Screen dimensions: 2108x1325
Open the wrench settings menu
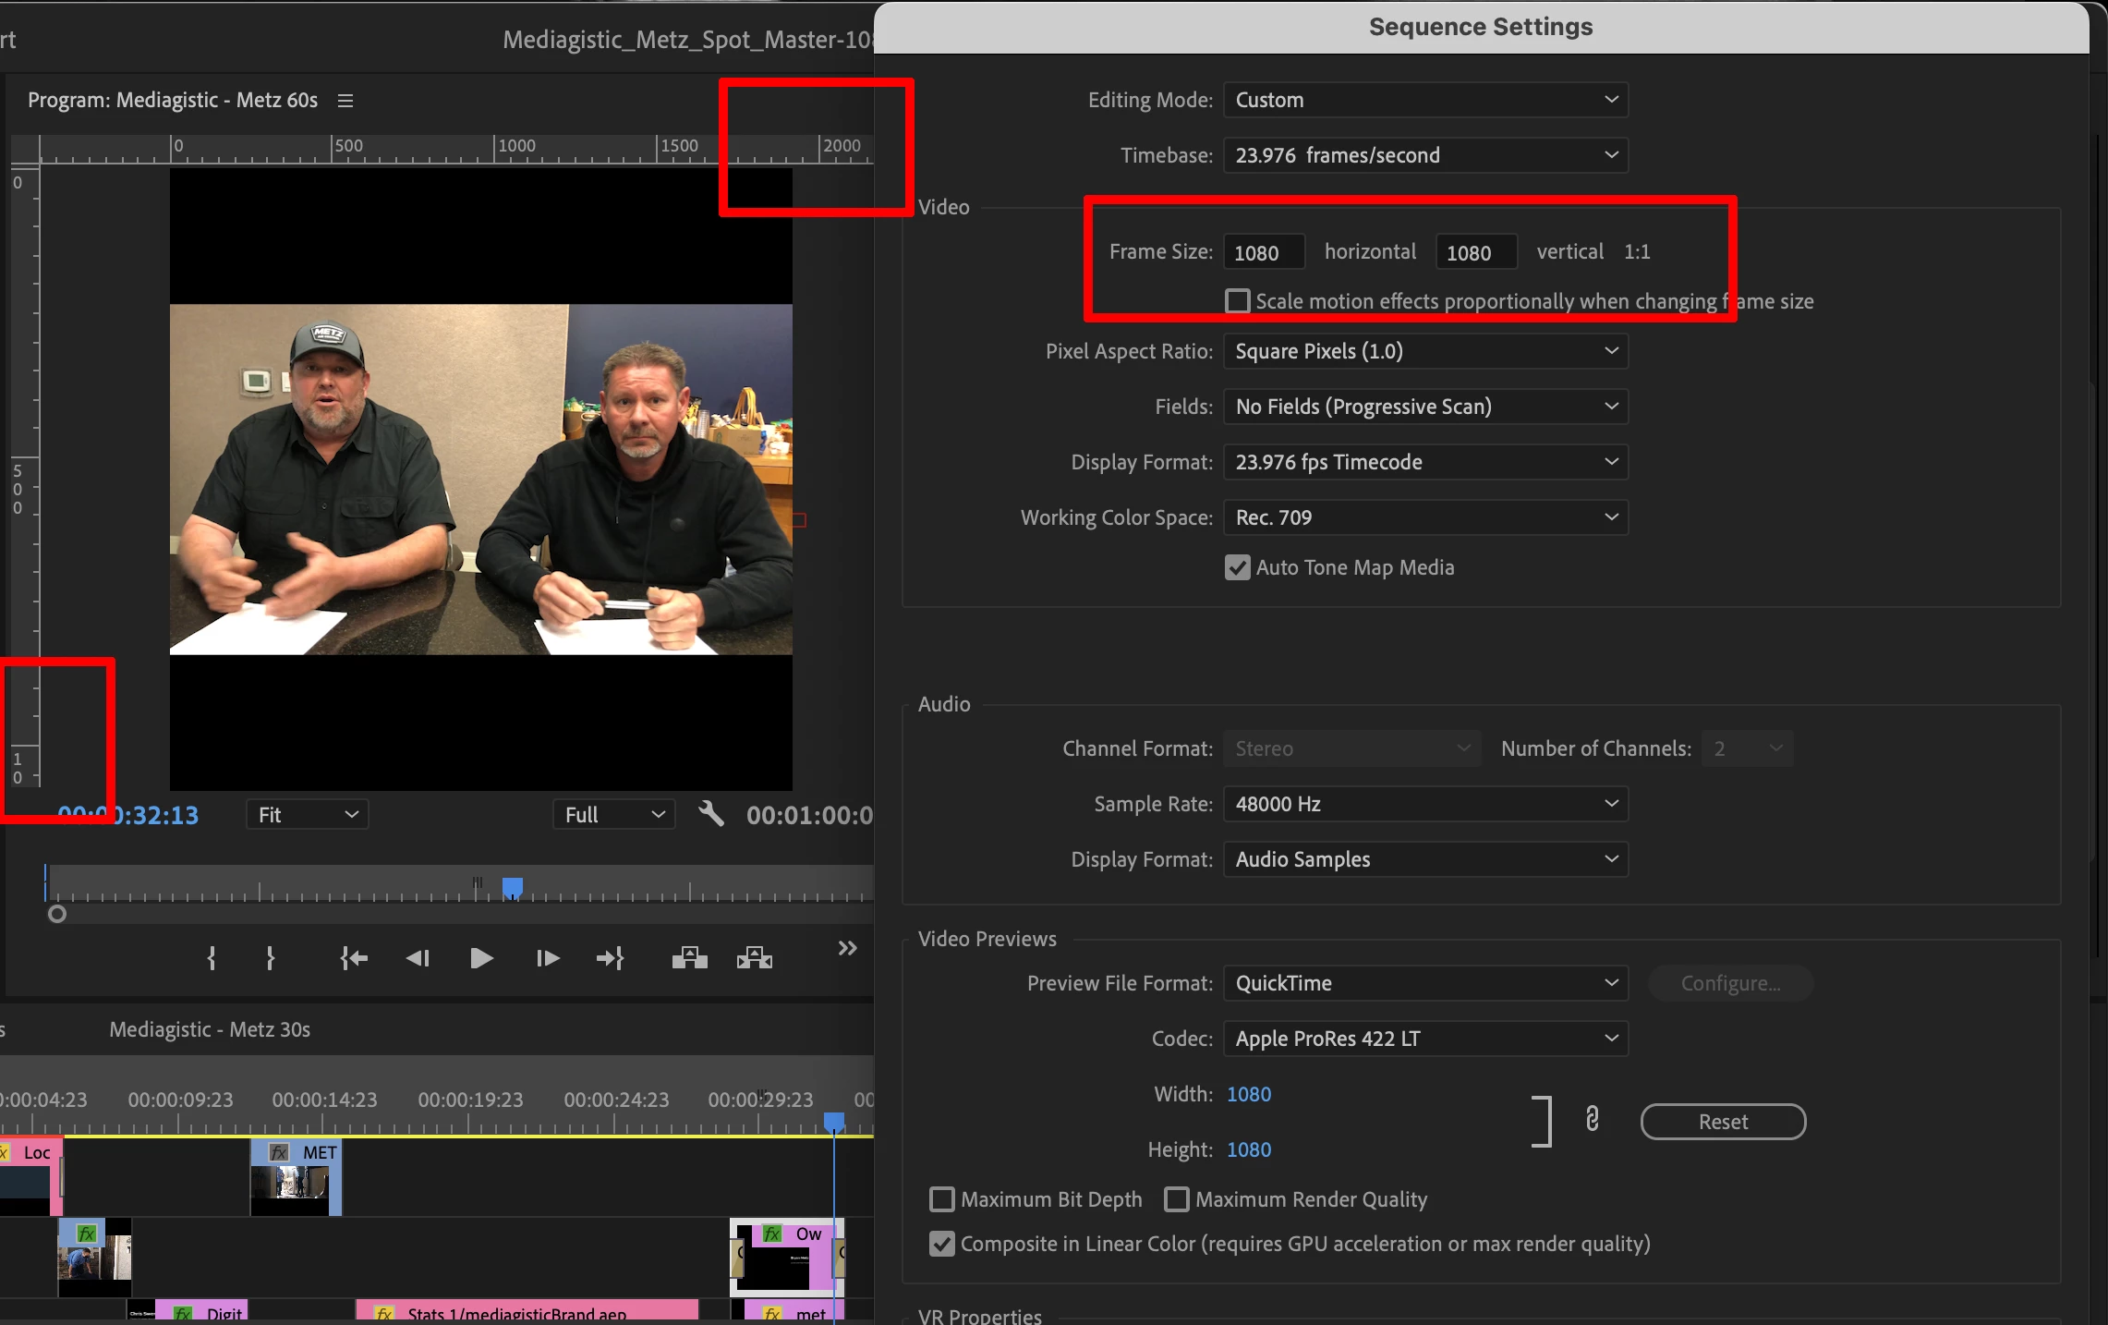710,814
